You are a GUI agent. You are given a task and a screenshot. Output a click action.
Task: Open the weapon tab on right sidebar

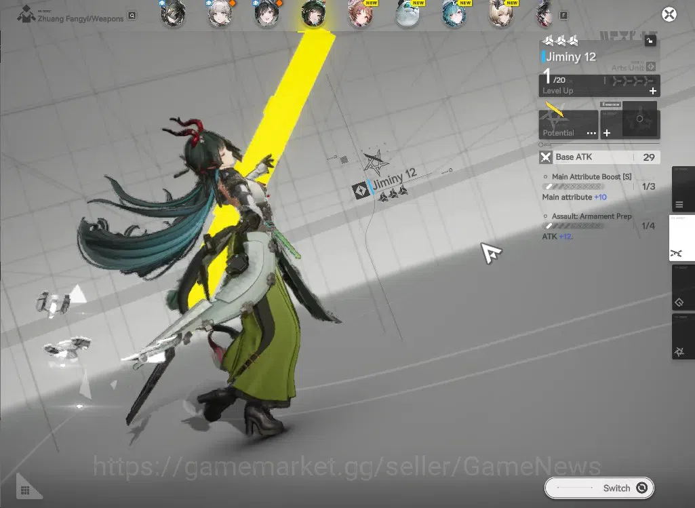coord(681,238)
